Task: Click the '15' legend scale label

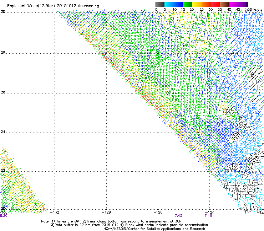Action: pos(183,10)
